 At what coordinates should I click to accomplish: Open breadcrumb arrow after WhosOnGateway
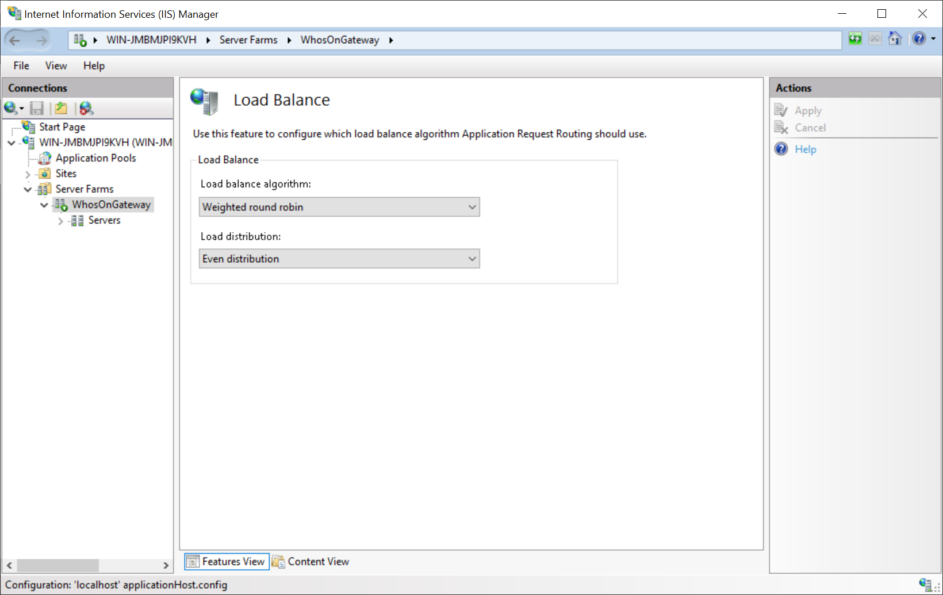391,40
